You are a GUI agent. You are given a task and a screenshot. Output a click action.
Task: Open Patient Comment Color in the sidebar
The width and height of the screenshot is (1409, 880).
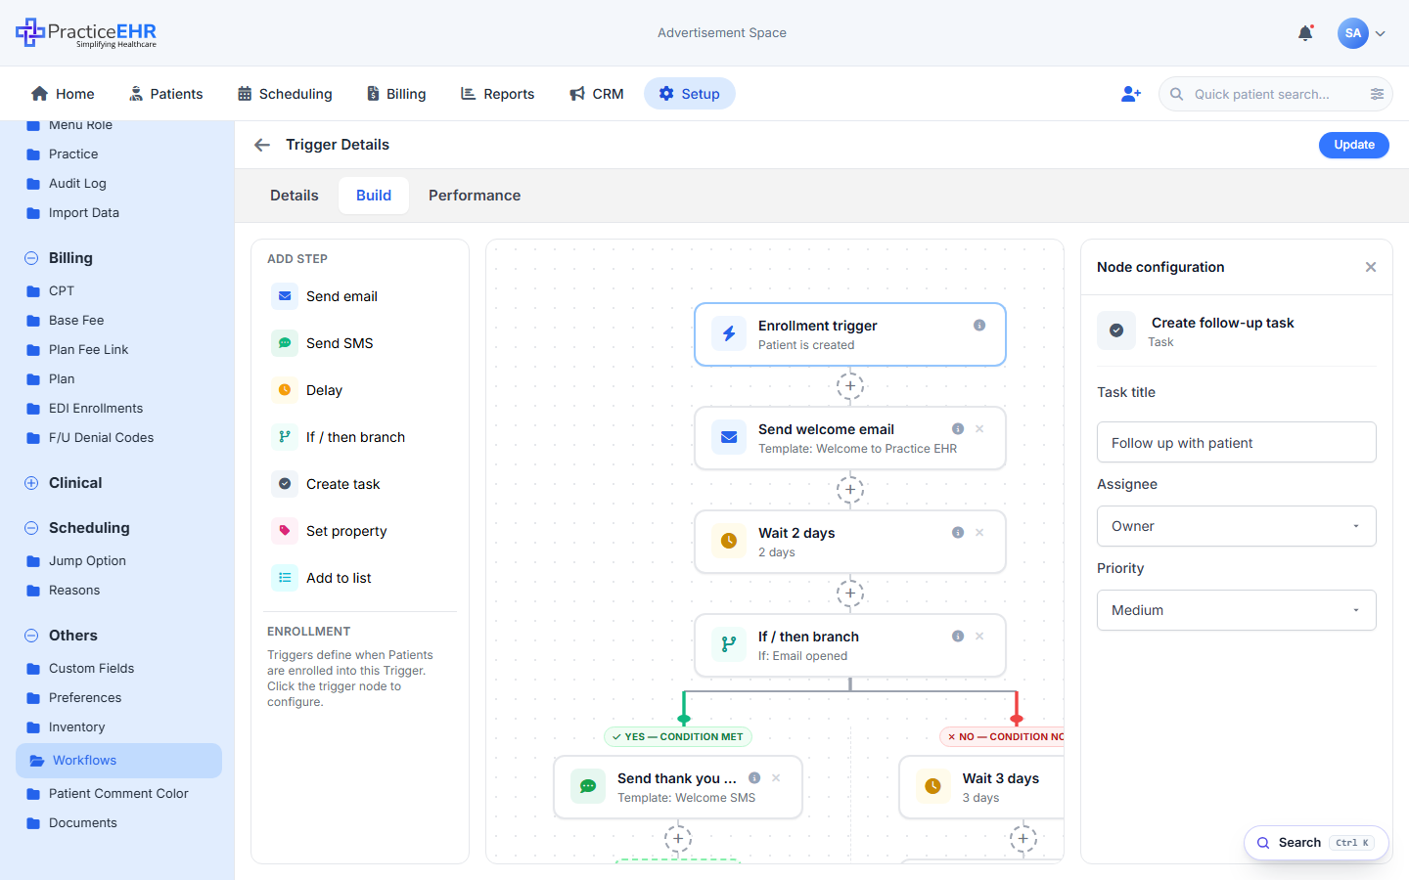118,794
